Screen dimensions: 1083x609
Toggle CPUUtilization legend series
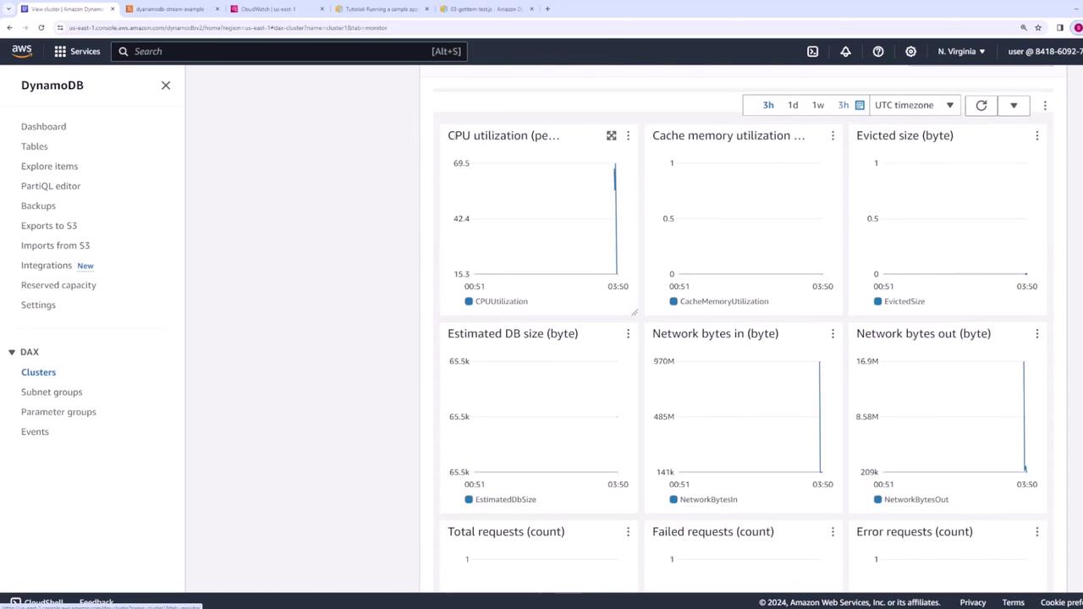point(497,301)
